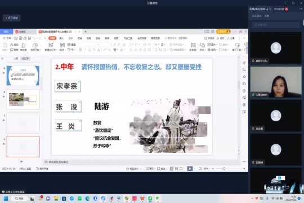Toggle Underline formatting button
This screenshot has width=304, height=203.
[90, 50]
